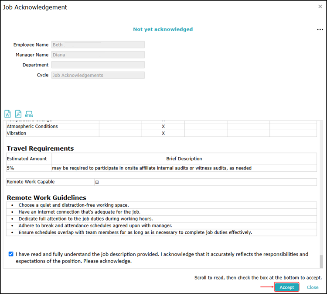This screenshot has height=294, width=327.
Task: Click the Travel Requirements heading
Action: click(x=40, y=149)
